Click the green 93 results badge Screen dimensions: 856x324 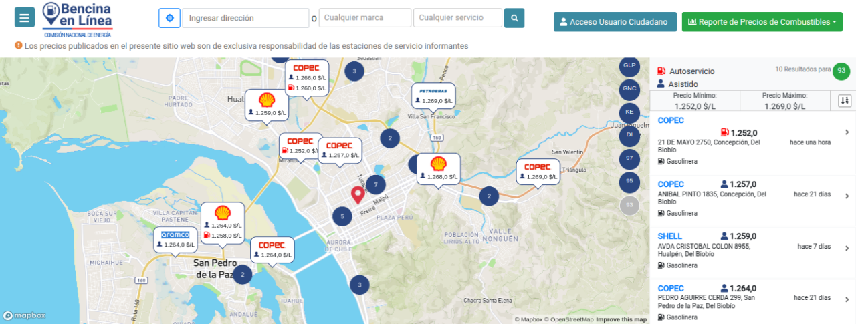[x=841, y=71]
